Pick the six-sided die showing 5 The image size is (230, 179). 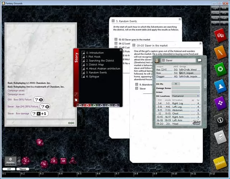click(x=63, y=161)
